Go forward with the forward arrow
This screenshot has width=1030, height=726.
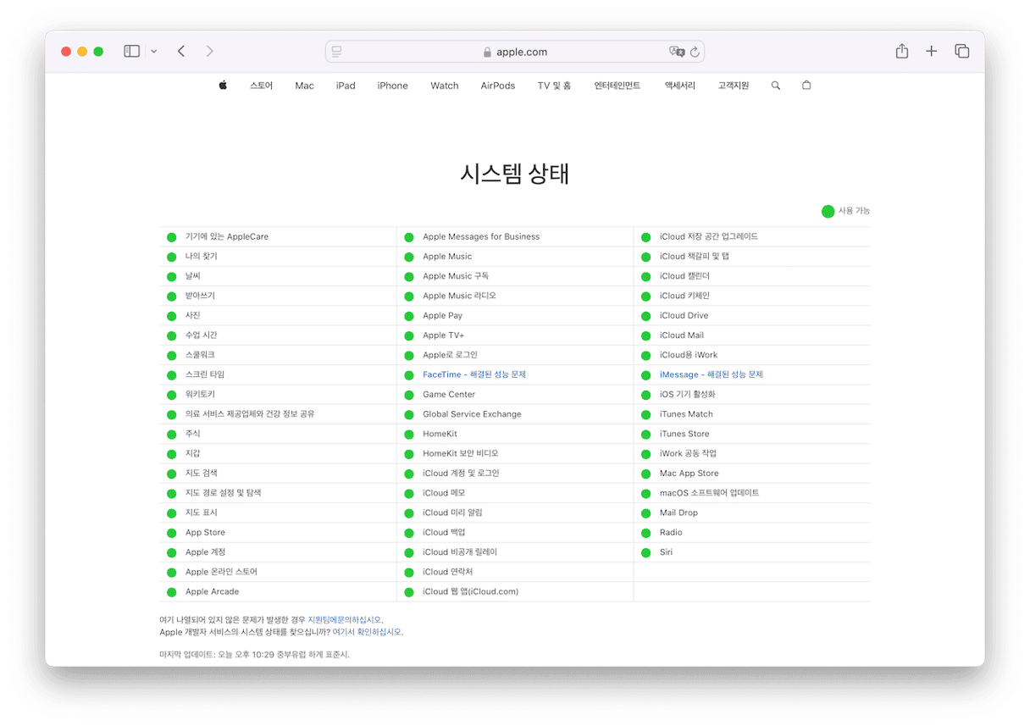(209, 52)
